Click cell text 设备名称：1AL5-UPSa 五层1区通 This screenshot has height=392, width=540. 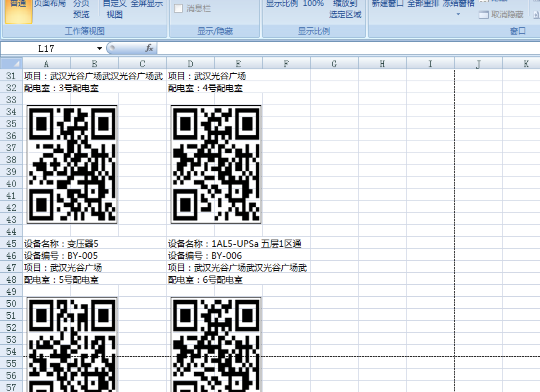click(x=235, y=244)
